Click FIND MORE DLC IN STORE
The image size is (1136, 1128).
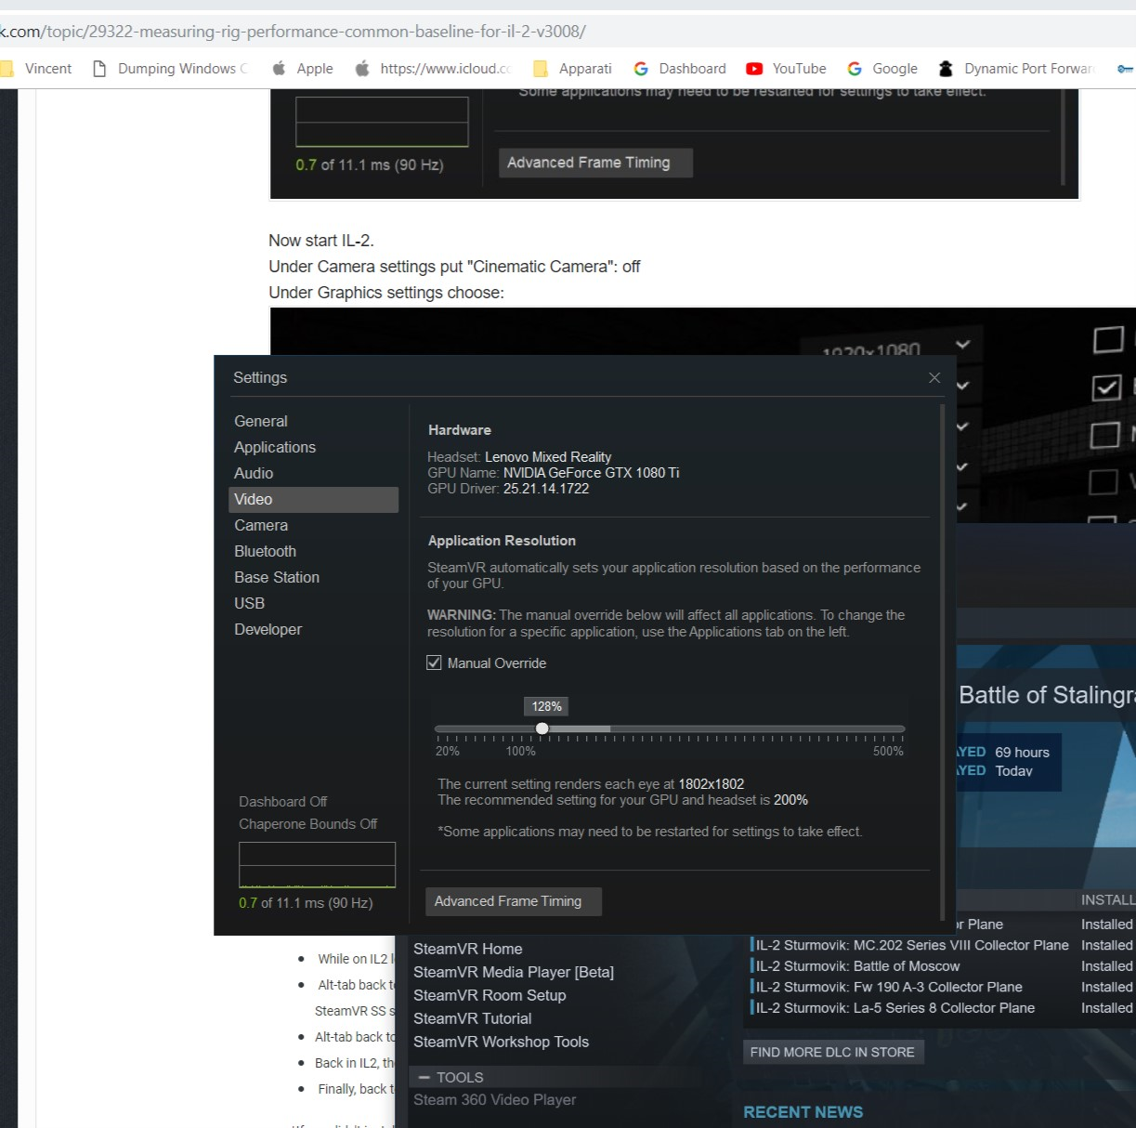tap(832, 1052)
